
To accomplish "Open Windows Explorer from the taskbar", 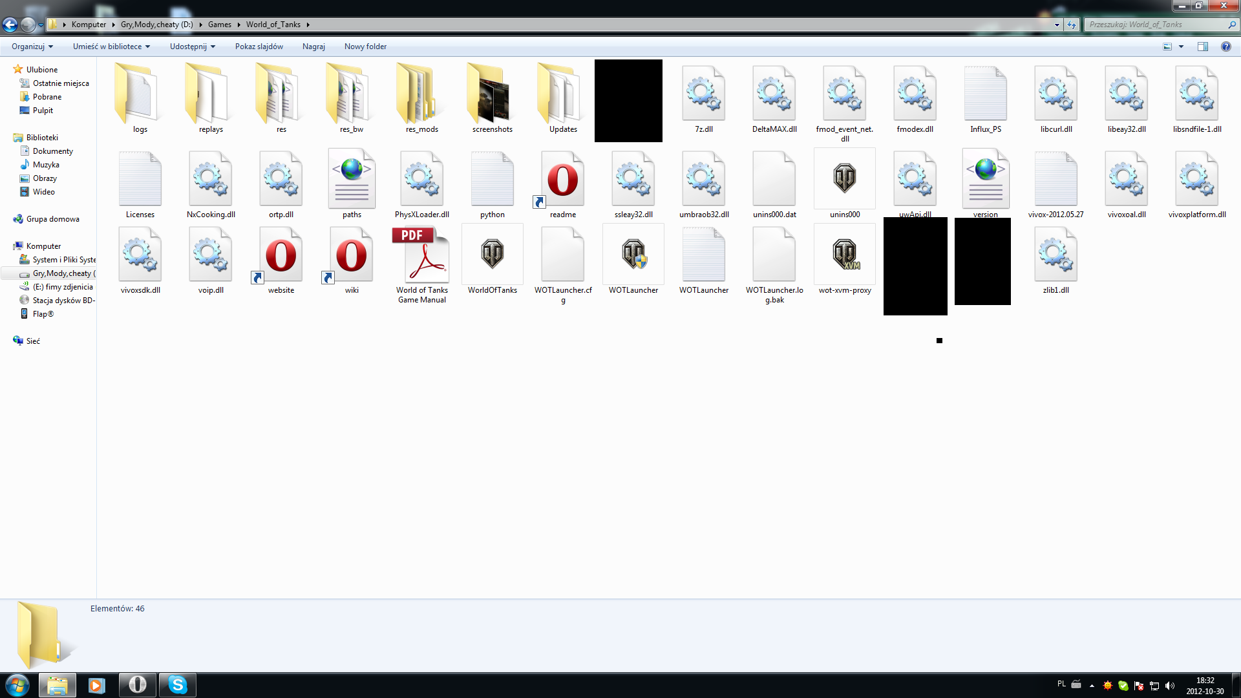I will coord(58,685).
